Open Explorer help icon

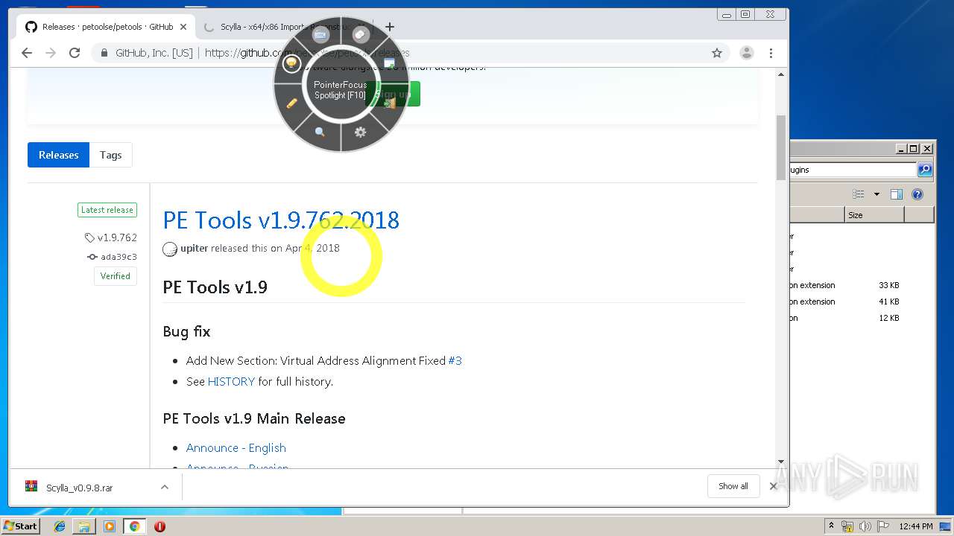point(917,194)
